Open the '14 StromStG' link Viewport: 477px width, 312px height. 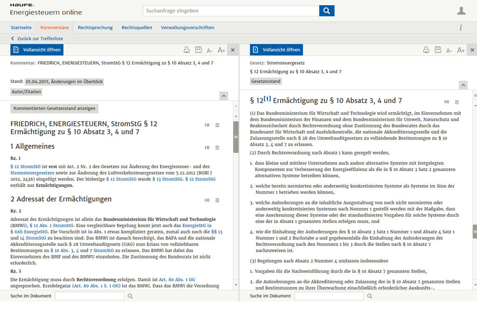[x=33, y=238]
